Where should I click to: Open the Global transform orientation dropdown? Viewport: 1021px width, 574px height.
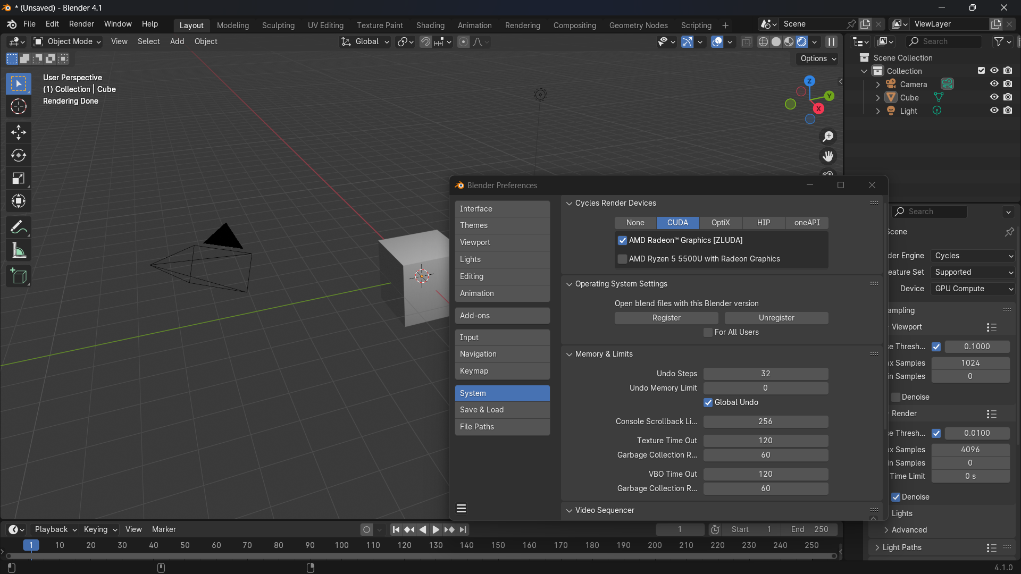tap(365, 42)
